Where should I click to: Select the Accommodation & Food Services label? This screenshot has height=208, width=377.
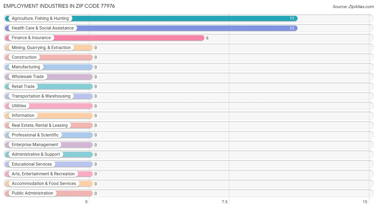click(44, 184)
